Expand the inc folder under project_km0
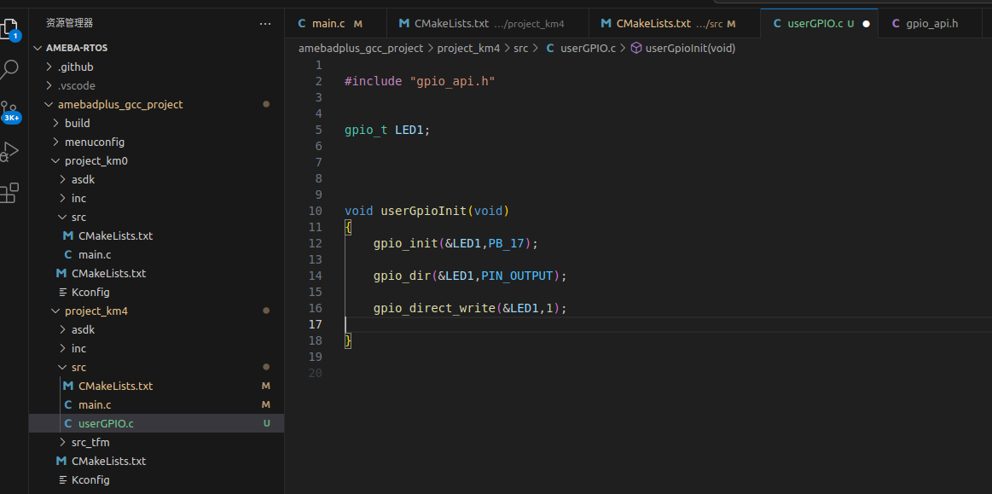Screen dimensions: 992x494 pos(156,198)
